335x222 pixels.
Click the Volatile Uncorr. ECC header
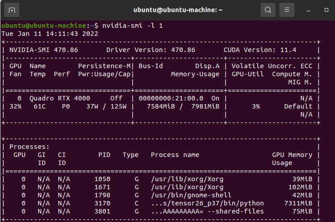pyautogui.click(x=272, y=66)
